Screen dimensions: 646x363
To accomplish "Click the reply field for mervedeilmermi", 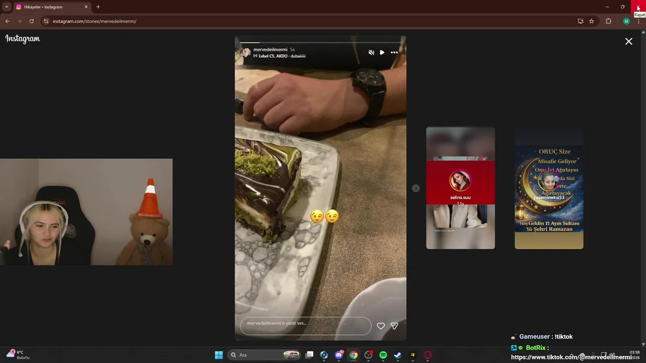I will [x=306, y=326].
